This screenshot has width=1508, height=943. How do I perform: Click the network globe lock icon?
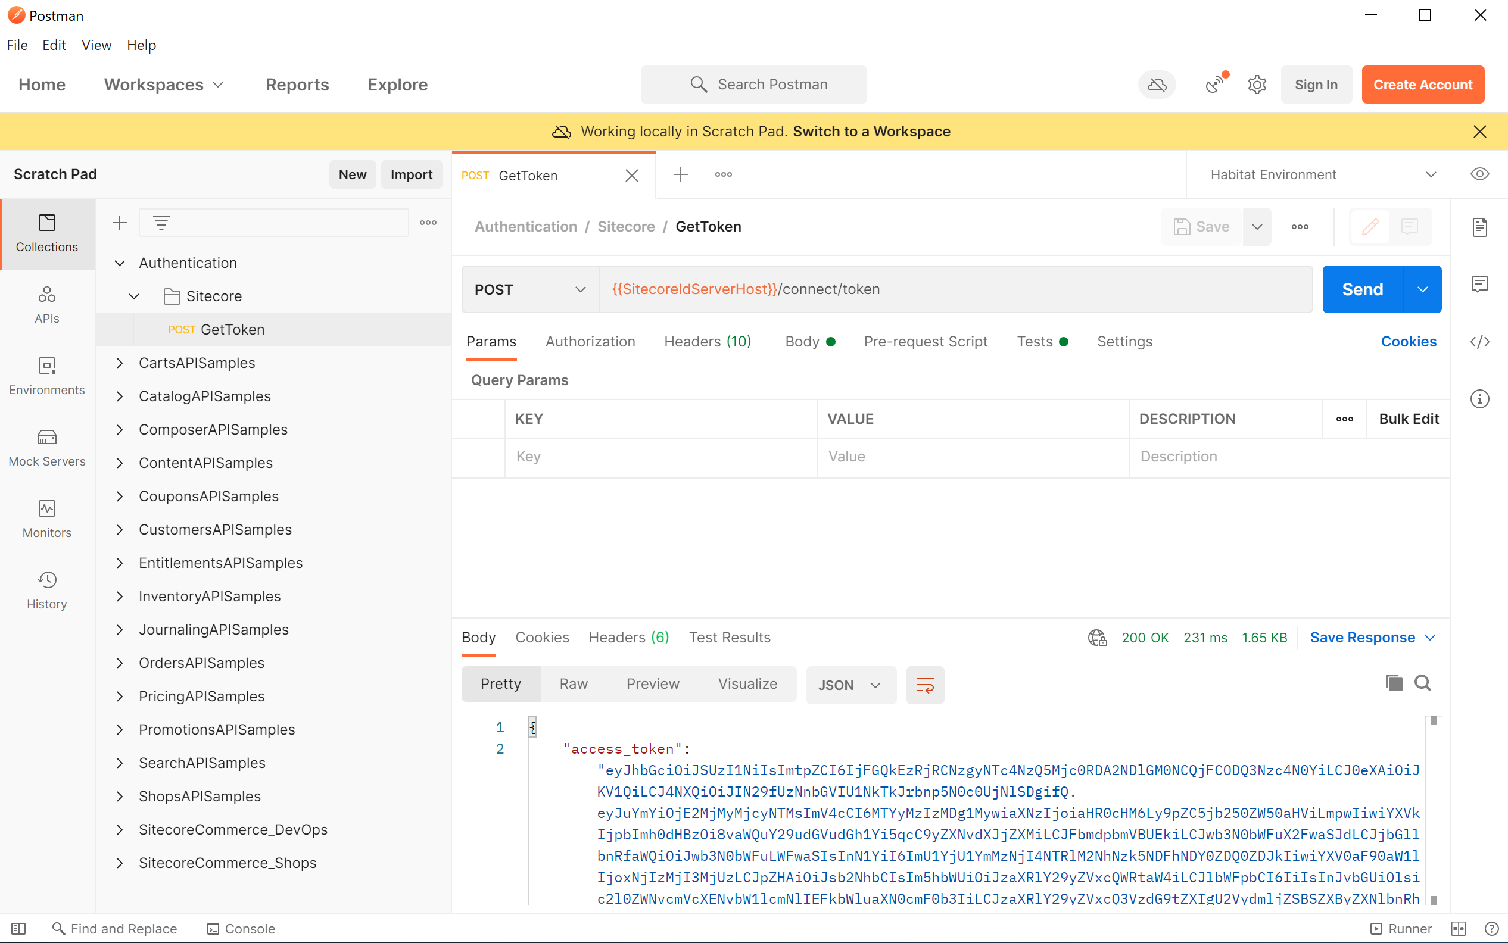pyautogui.click(x=1097, y=638)
